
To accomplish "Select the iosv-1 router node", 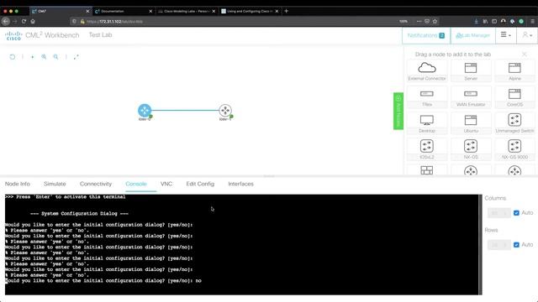I will pos(225,110).
